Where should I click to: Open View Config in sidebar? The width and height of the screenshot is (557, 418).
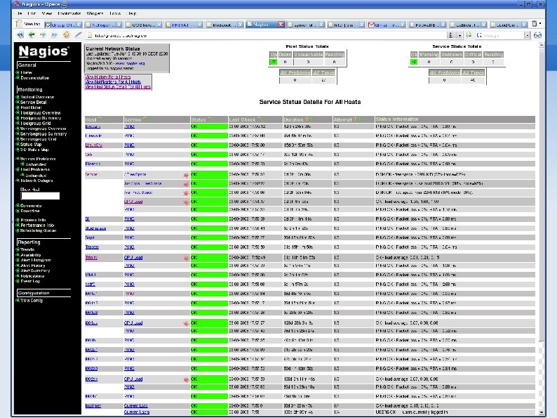pos(32,300)
